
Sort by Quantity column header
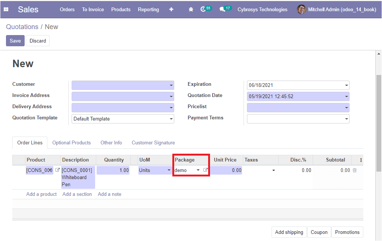point(114,160)
